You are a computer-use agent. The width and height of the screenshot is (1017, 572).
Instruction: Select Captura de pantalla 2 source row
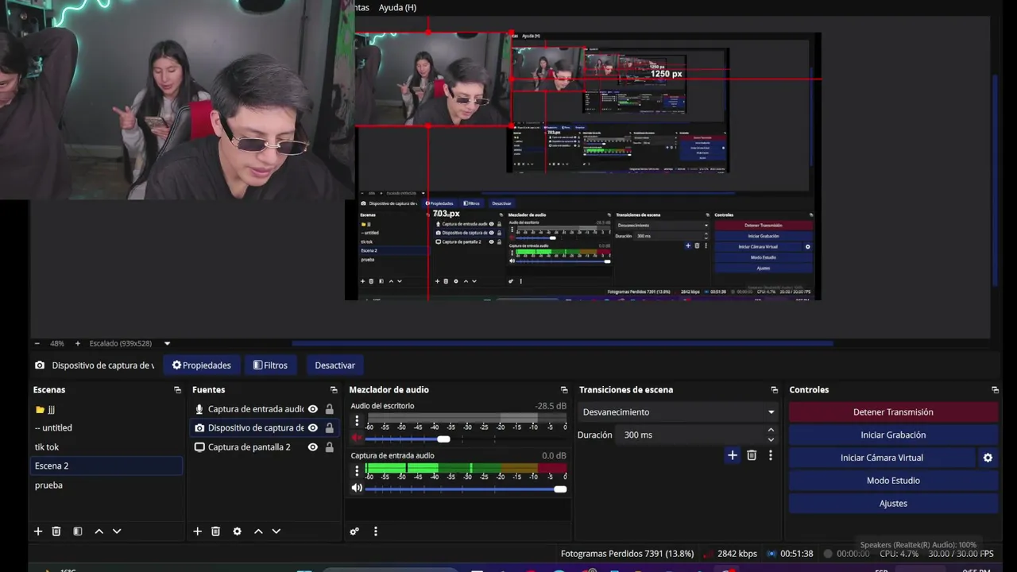(x=263, y=447)
